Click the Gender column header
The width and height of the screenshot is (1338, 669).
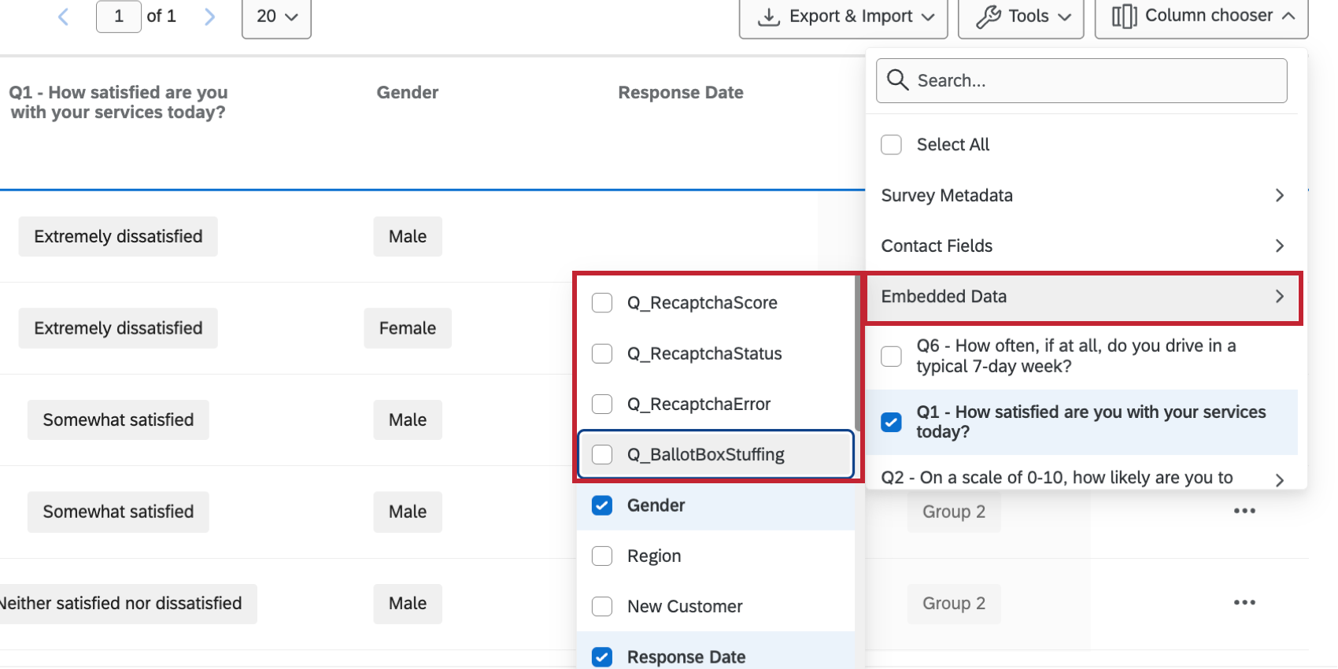pos(408,92)
